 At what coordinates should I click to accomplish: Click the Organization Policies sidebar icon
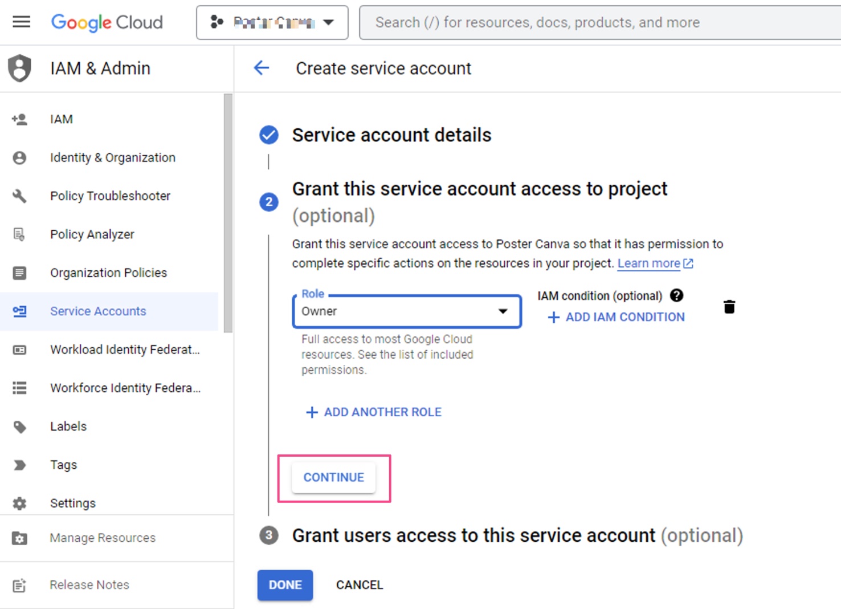tap(19, 273)
